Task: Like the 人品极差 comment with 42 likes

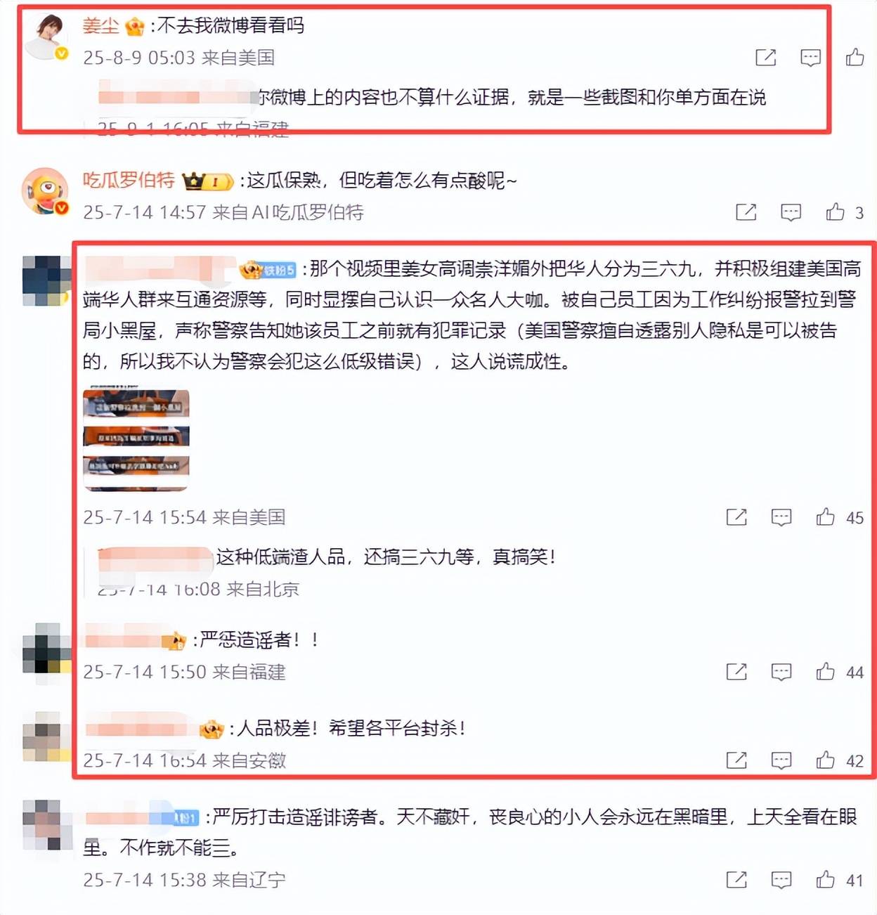Action: click(825, 760)
